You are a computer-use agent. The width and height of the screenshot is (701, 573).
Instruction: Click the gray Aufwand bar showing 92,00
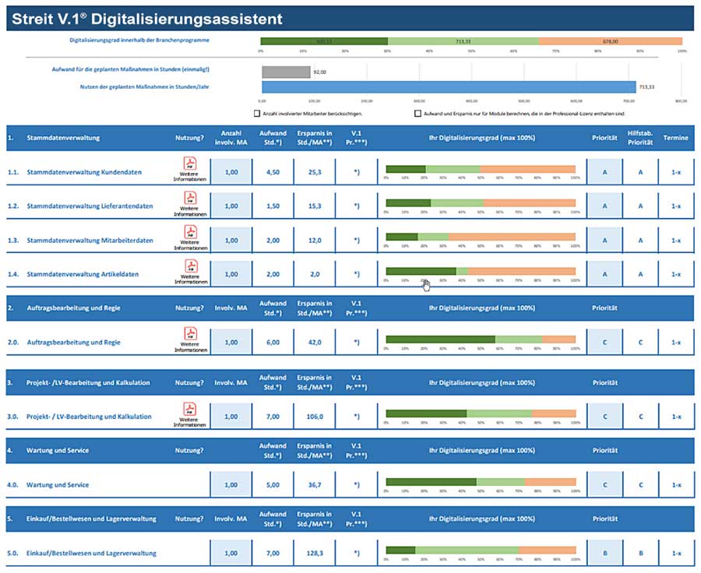click(x=286, y=72)
